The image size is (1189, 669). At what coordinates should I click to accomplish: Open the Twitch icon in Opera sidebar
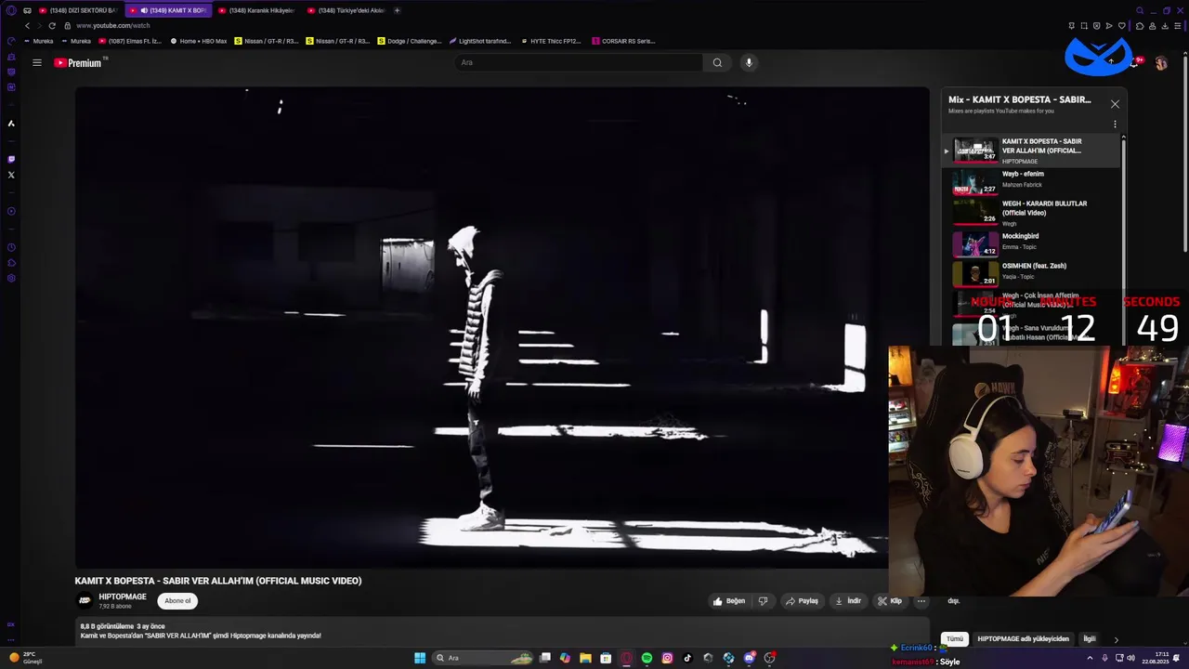tap(11, 159)
